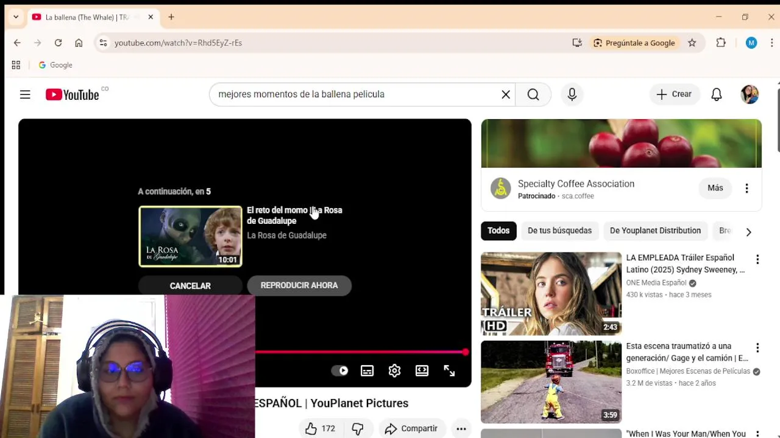The image size is (780, 438).
Task: Open Más on the coffee ad
Action: click(x=715, y=188)
